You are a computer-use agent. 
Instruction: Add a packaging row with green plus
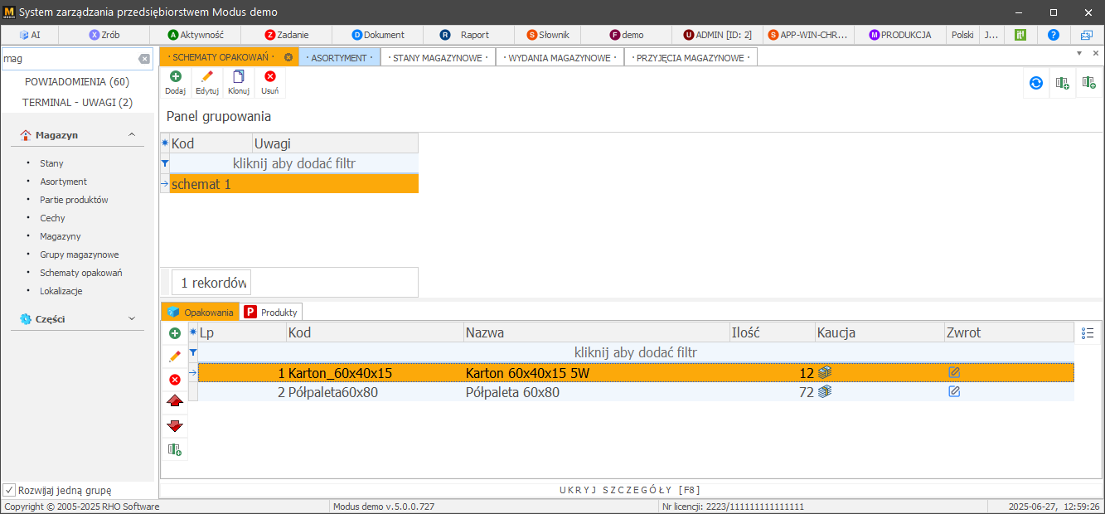(x=175, y=333)
